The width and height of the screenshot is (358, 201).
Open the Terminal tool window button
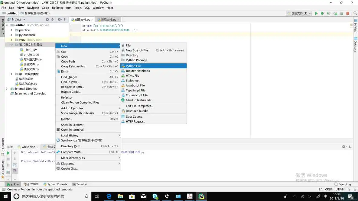point(80,184)
